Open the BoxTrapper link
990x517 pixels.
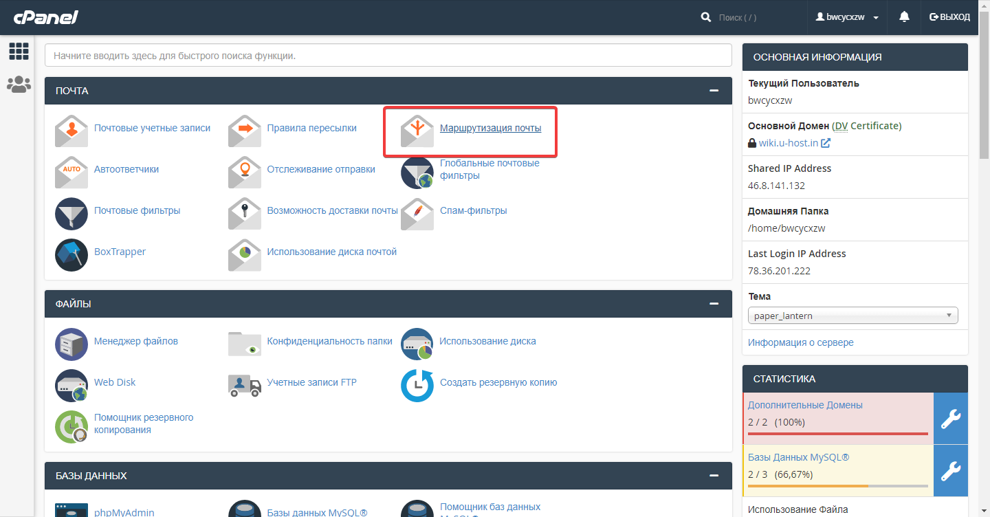[x=120, y=252]
